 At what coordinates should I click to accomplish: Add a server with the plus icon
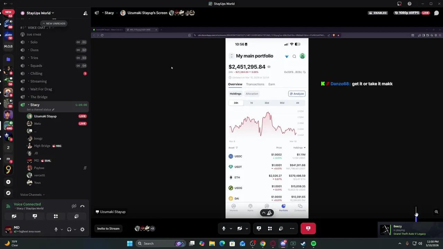point(8,182)
